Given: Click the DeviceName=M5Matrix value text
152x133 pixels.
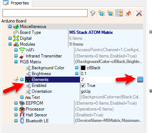Looking at the screenshot, I should point(109,120).
